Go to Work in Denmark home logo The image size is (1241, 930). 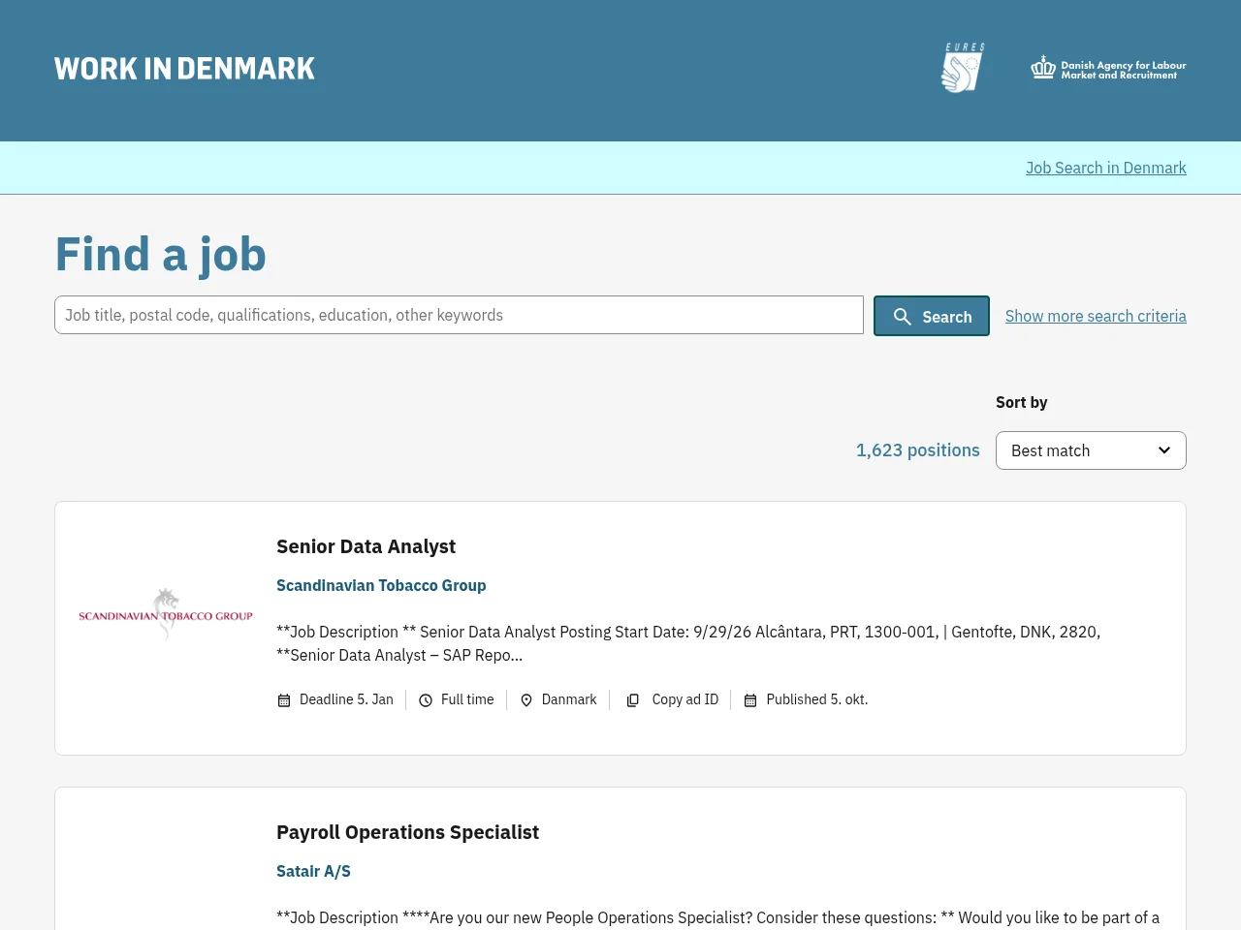pyautogui.click(x=184, y=69)
